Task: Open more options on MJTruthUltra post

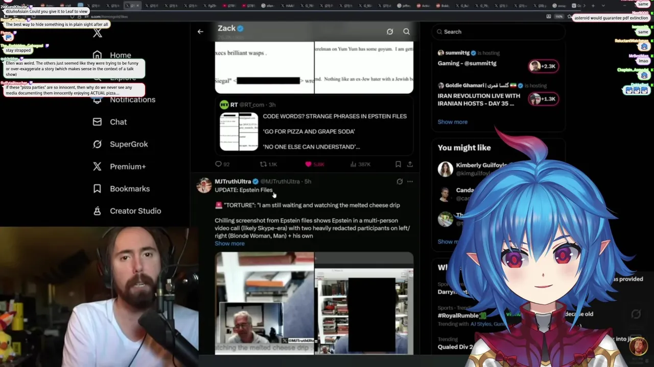Action: pyautogui.click(x=410, y=181)
